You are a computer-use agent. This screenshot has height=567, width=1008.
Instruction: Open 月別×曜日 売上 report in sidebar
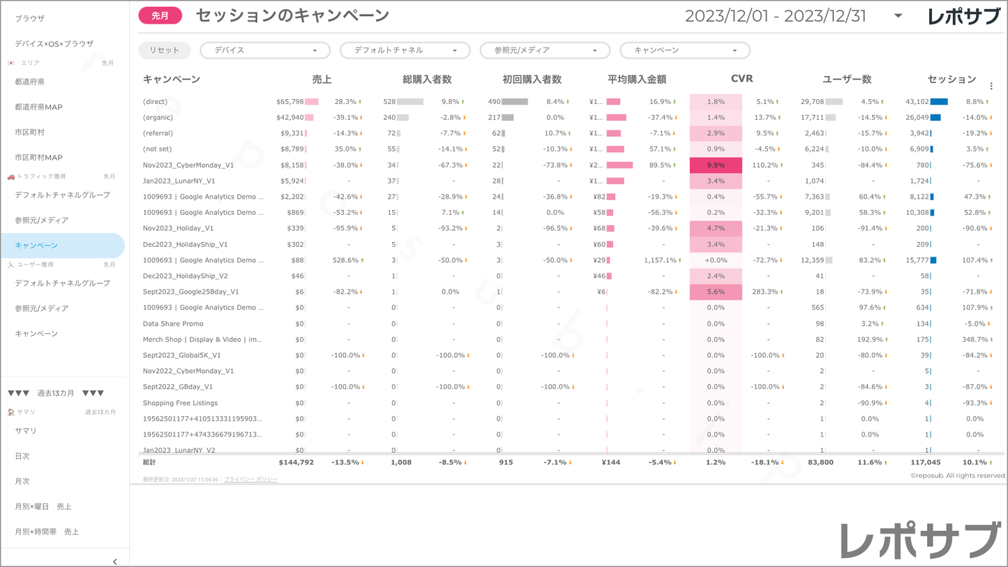click(43, 507)
